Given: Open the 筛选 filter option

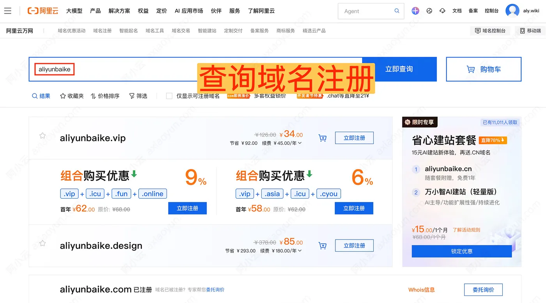Looking at the screenshot, I should (x=138, y=96).
